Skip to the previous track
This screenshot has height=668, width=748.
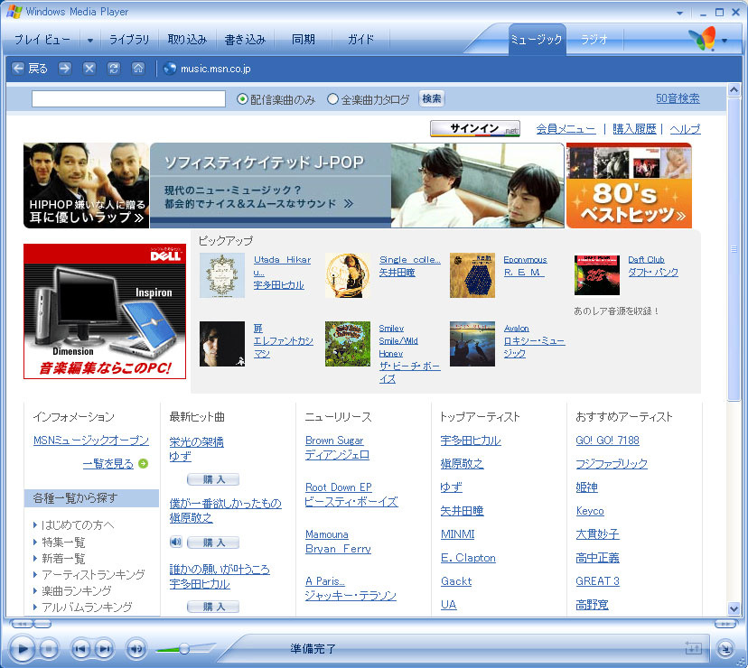point(80,648)
